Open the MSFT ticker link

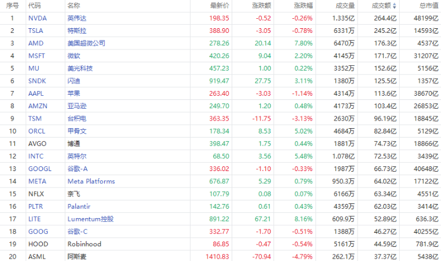click(x=36, y=56)
